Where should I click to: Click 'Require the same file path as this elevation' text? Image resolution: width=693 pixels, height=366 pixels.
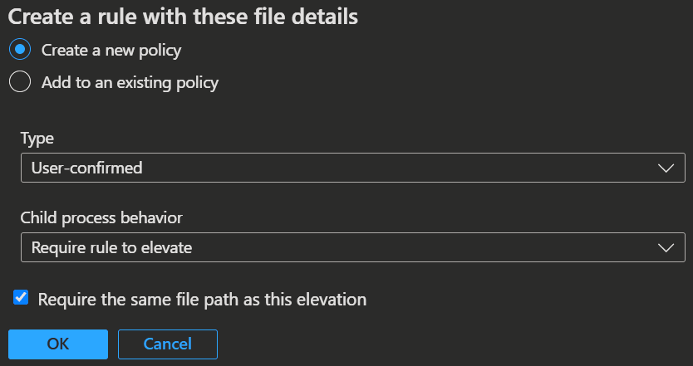pos(202,300)
